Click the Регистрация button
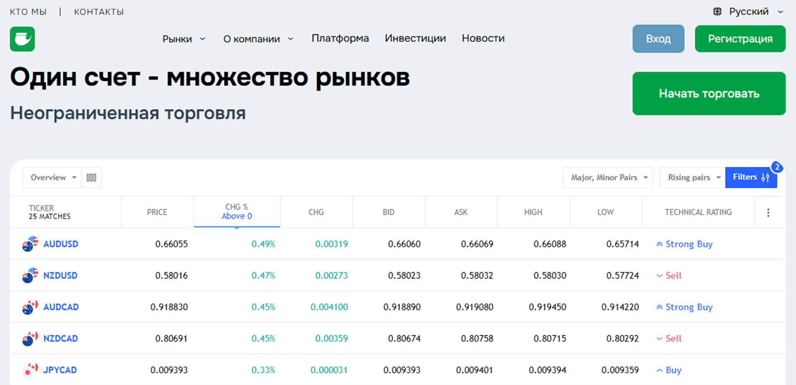Screen dimensions: 796x385 coord(740,39)
